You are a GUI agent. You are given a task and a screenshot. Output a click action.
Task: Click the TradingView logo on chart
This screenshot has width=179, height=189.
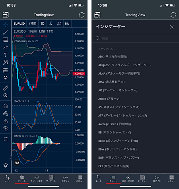tap(17, 163)
